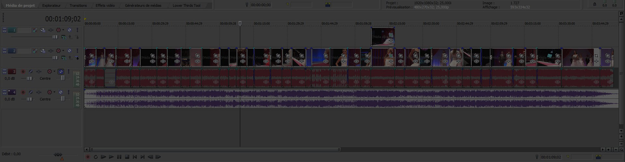
Task: Open track motion for video track 2
Action: point(43,51)
